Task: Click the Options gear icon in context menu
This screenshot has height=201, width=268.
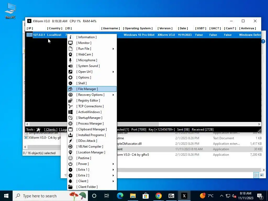Action: [70, 77]
